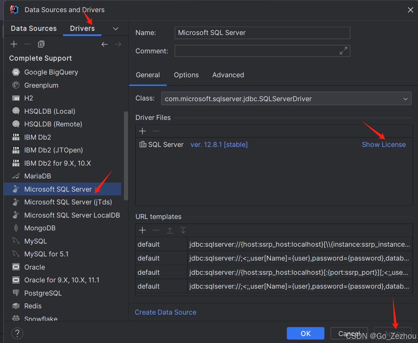The image size is (418, 343).
Task: Select Oracle for 9.X, 10.X, 11.1
Action: [x=62, y=280]
